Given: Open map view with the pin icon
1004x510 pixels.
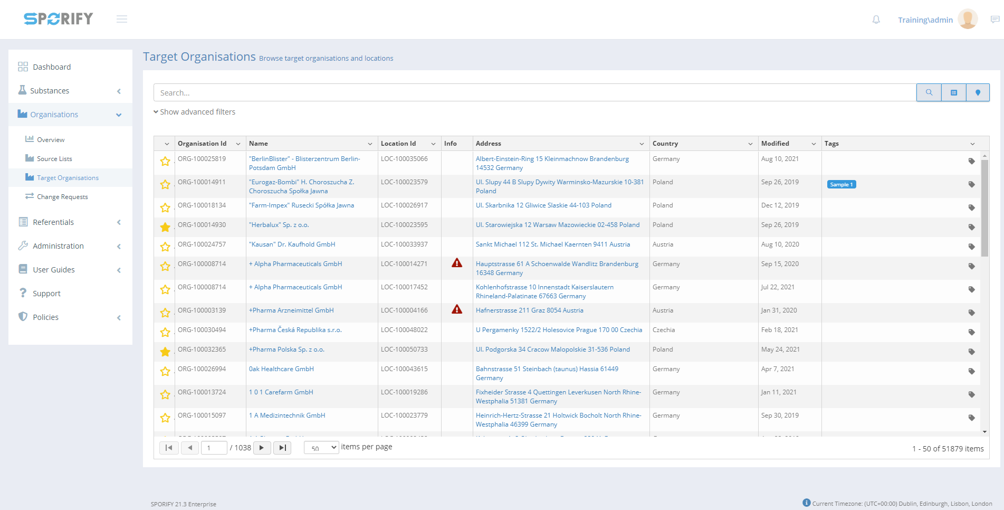Looking at the screenshot, I should pyautogui.click(x=978, y=92).
